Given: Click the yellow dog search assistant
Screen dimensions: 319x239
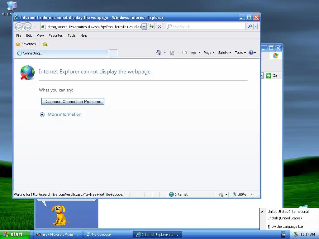Looking at the screenshot, I should tap(59, 215).
